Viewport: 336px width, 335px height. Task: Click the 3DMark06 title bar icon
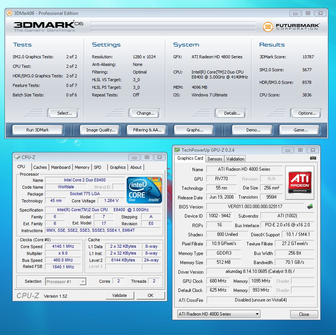click(10, 13)
